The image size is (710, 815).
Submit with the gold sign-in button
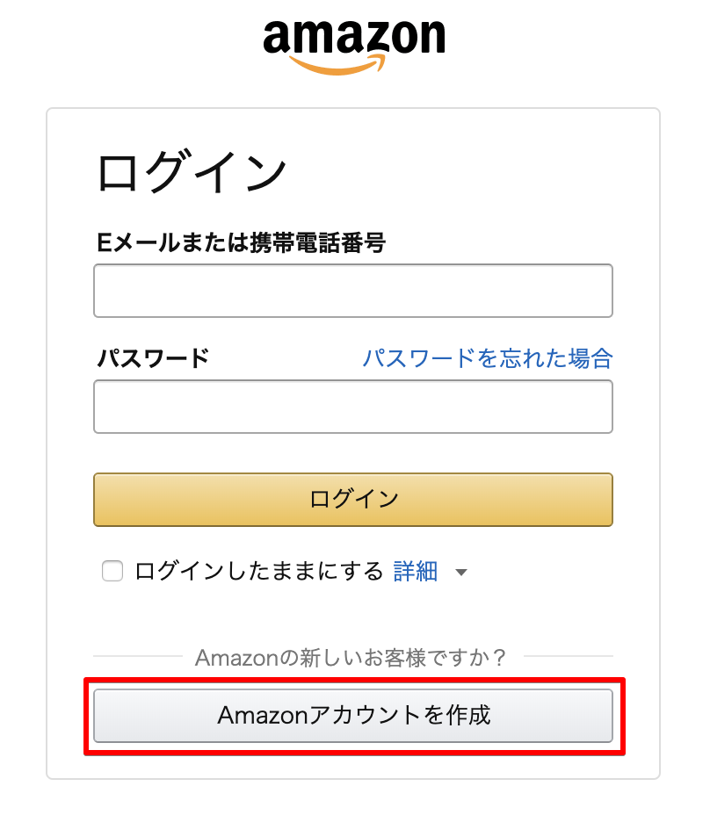coord(353,500)
